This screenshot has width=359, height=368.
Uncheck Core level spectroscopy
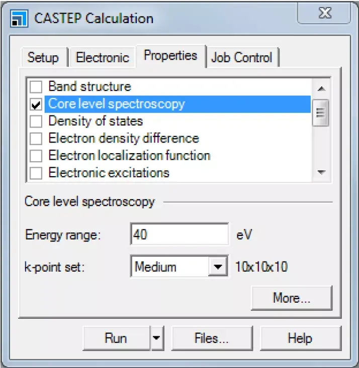(36, 104)
